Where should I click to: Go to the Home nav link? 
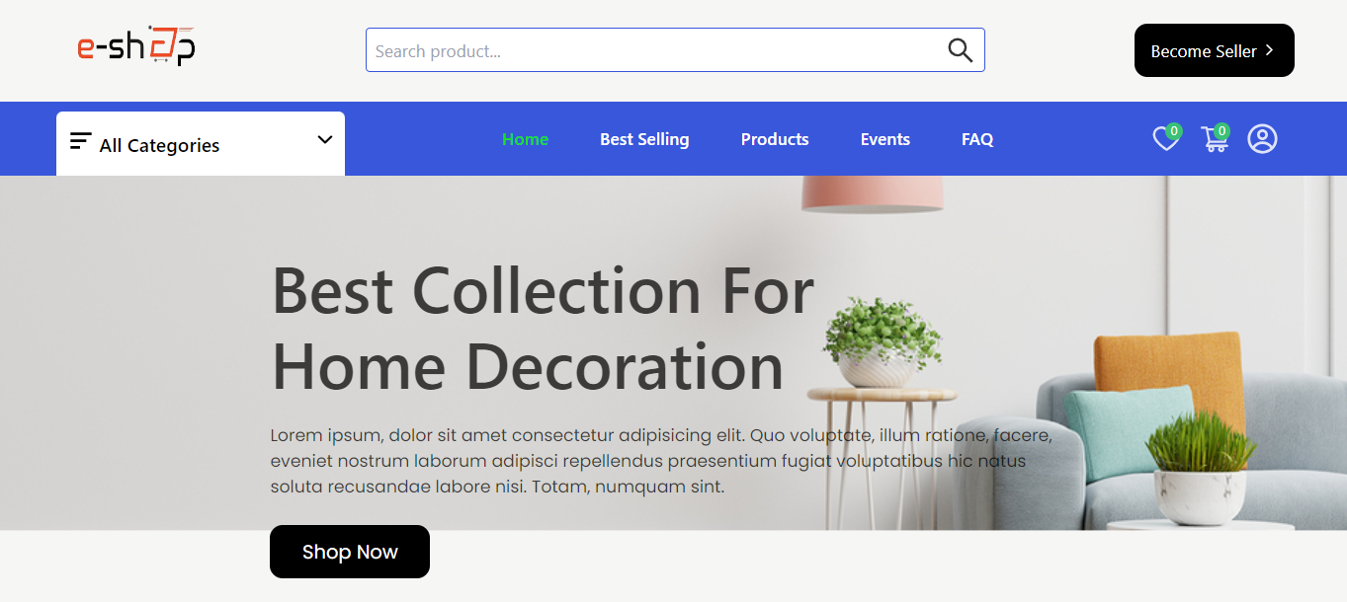525,139
